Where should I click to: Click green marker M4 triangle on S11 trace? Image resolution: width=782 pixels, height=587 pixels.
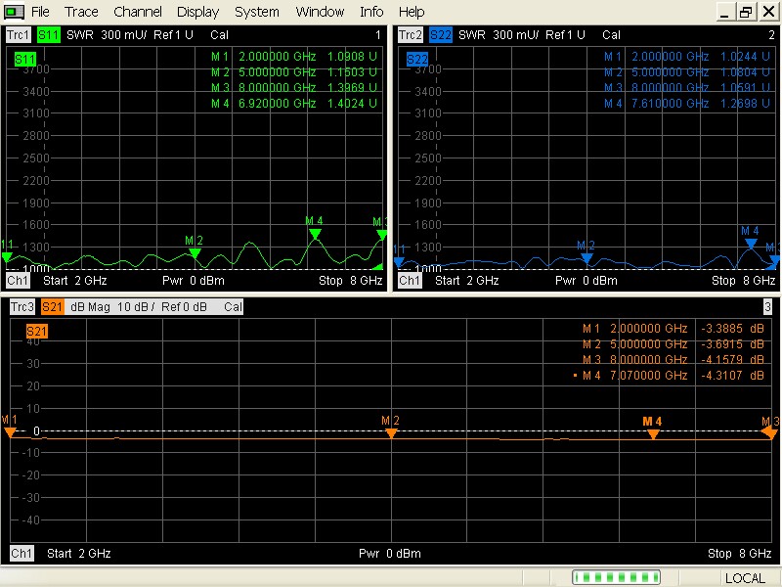[x=315, y=234]
